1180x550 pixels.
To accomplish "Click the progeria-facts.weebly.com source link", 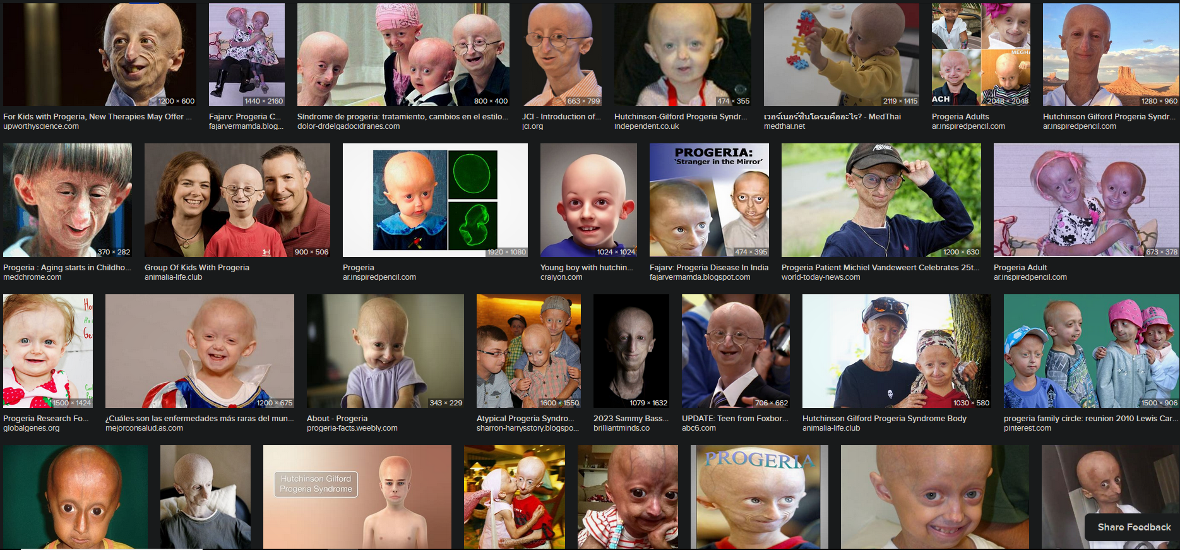I will (x=352, y=428).
